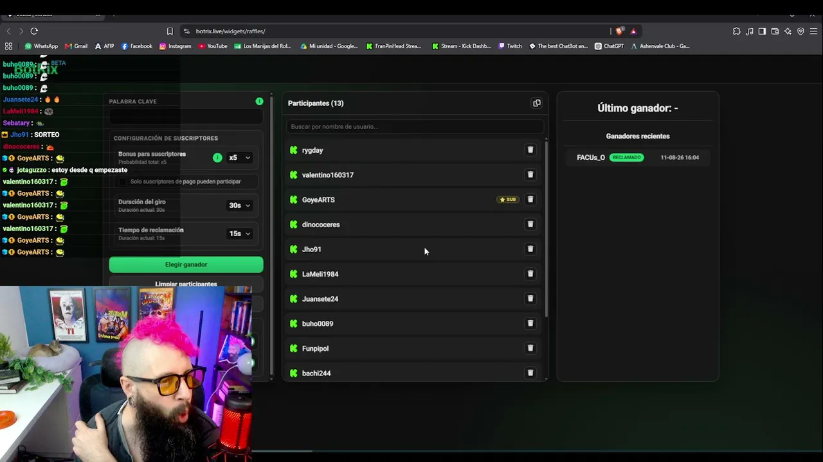Open the Mi unidad Google bookmark
Image resolution: width=823 pixels, height=462 pixels.
coord(329,46)
